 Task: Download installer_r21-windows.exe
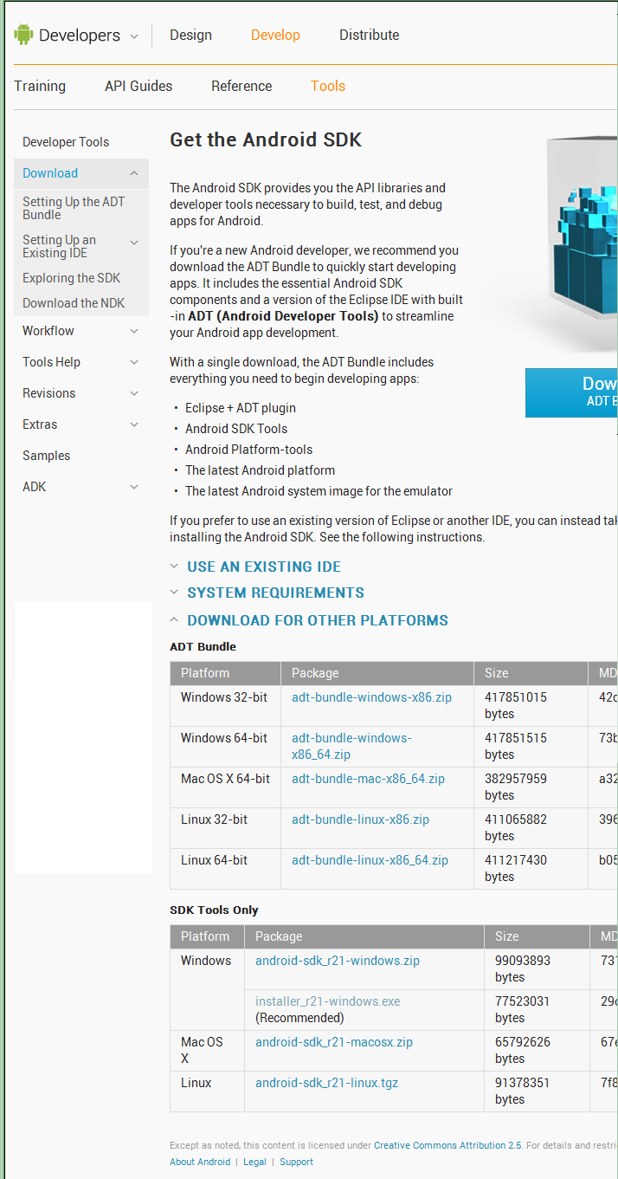click(x=328, y=1001)
